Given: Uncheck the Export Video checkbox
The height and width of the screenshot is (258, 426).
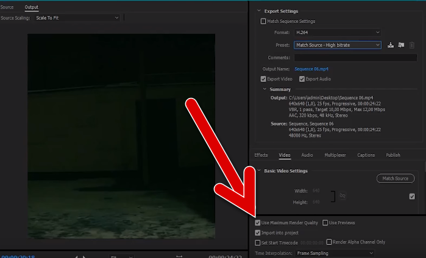Looking at the screenshot, I should [263, 79].
